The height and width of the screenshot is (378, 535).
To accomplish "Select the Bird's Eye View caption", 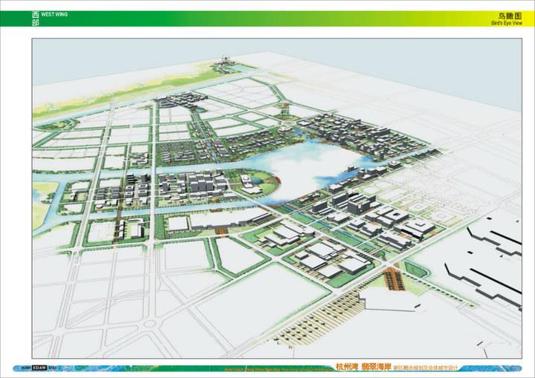I will (508, 24).
